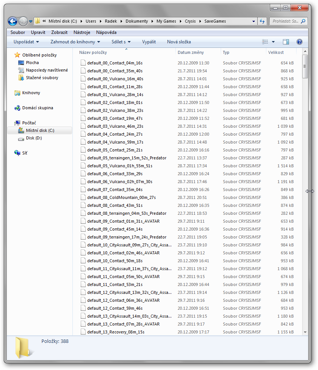Click the vertical scrollbar down arrow
318x370 pixels.
point(305,332)
